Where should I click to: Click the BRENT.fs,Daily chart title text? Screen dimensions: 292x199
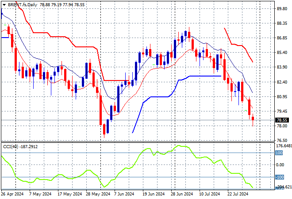click(23, 5)
